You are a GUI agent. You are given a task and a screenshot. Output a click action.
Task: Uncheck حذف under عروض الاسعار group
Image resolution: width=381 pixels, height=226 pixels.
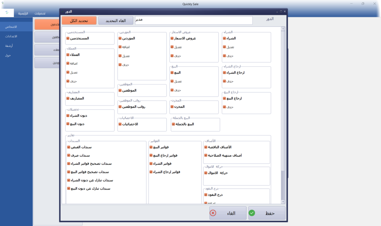click(172, 56)
